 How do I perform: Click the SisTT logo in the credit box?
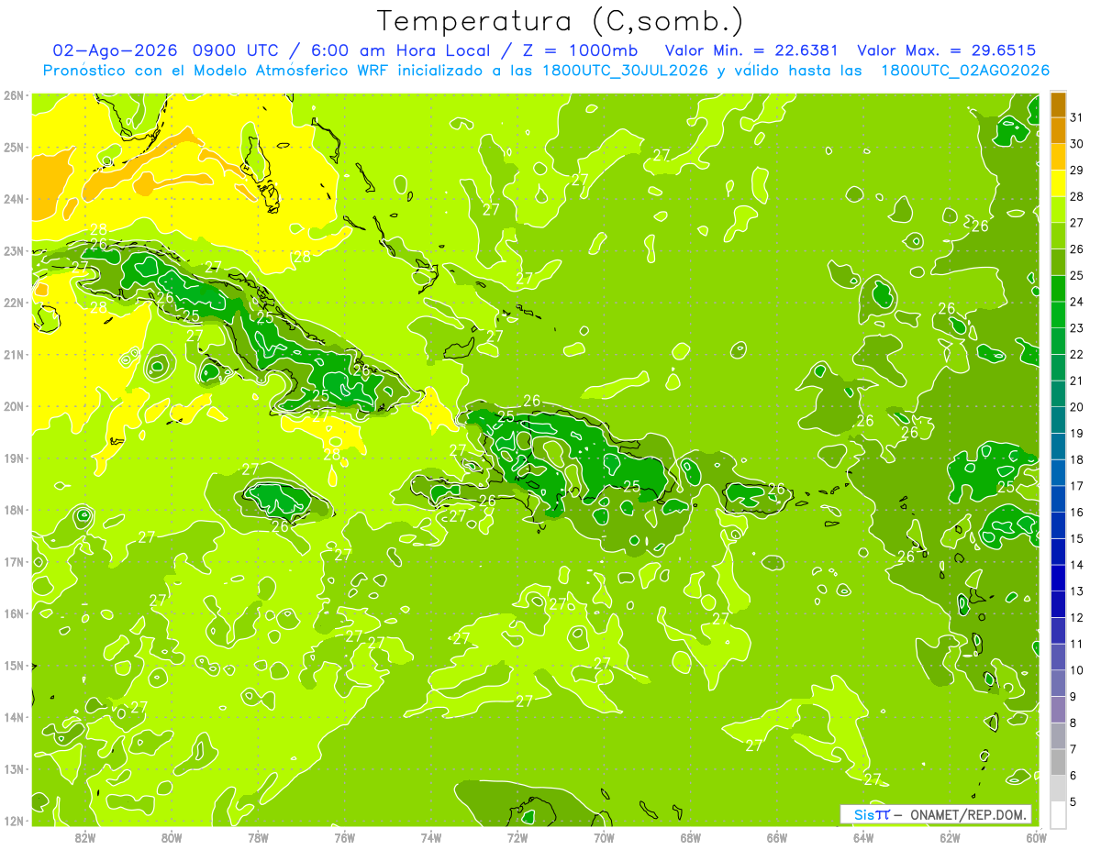click(x=872, y=814)
